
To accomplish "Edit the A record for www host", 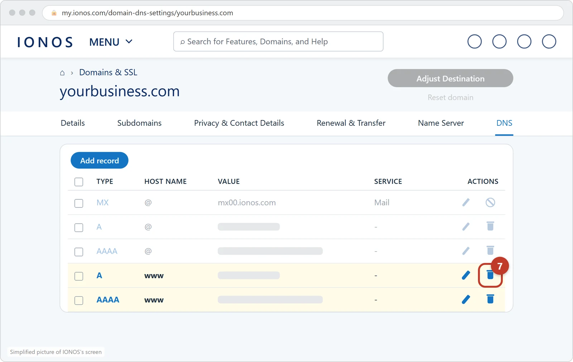I will (x=466, y=275).
